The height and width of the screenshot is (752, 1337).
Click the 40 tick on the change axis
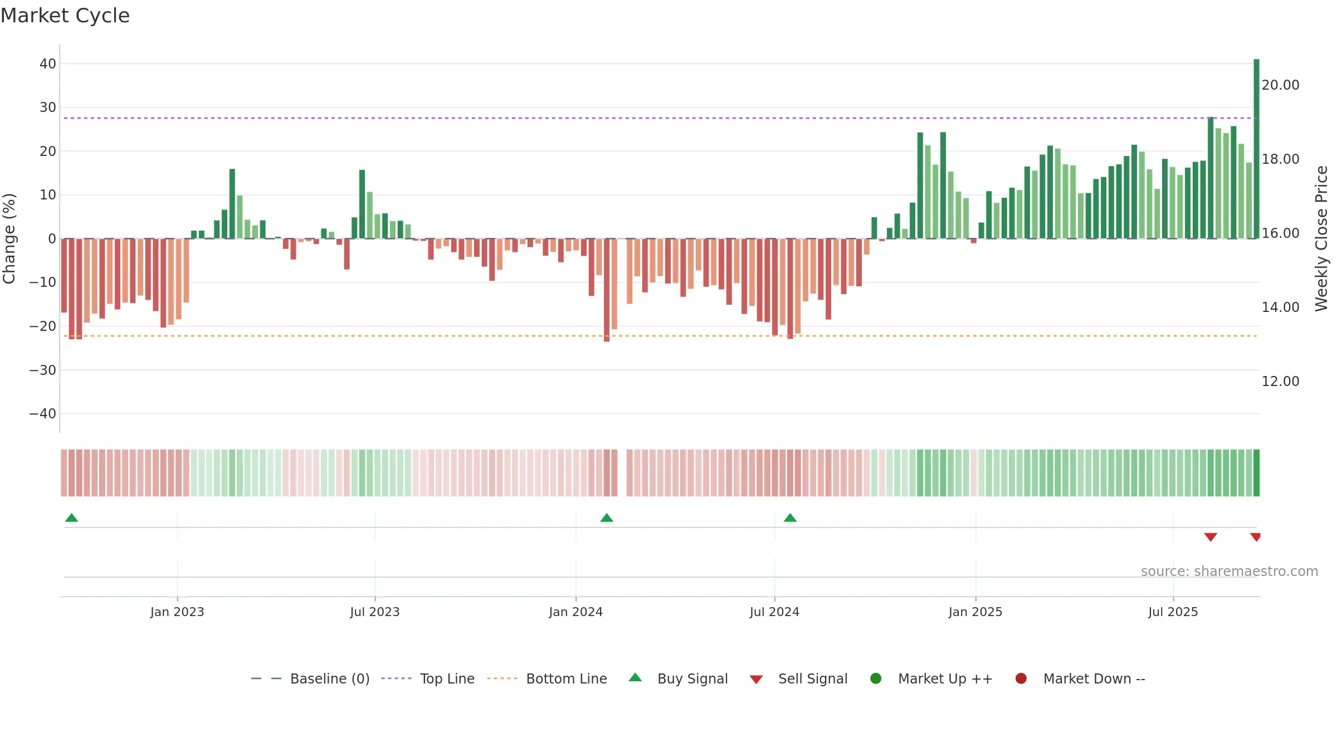pyautogui.click(x=48, y=64)
